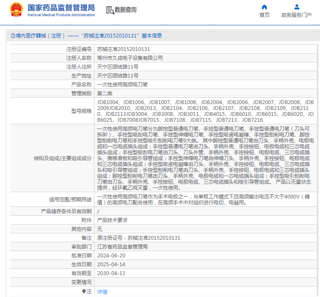
Task: Click the 数据查询 heading text
Action: [x=126, y=10]
